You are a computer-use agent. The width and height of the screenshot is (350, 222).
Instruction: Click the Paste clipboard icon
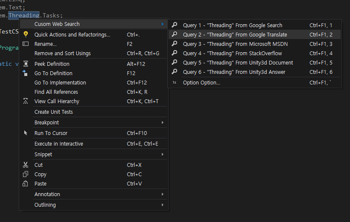click(25, 183)
